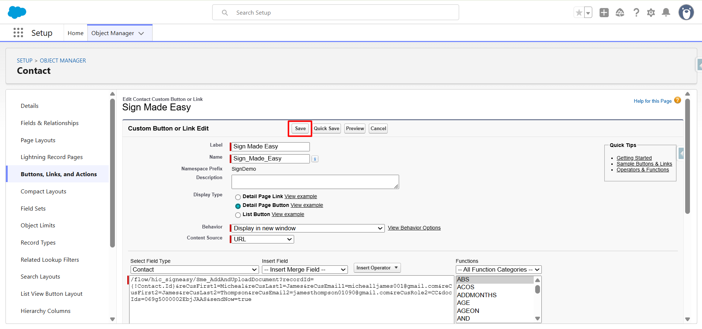Screen dimensions: 702x329
Task: Open the Help question mark icon
Action: 636,13
